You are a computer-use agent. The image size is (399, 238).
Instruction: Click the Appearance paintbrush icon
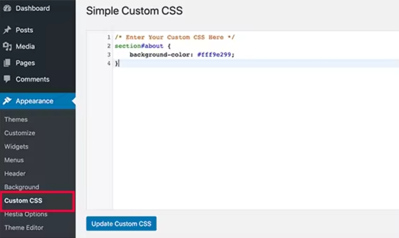[7, 101]
